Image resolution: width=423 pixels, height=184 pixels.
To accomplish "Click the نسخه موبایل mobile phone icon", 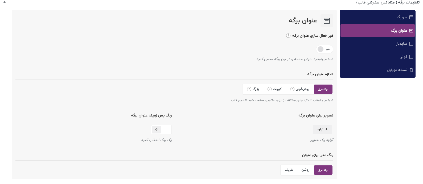I will click(x=411, y=70).
